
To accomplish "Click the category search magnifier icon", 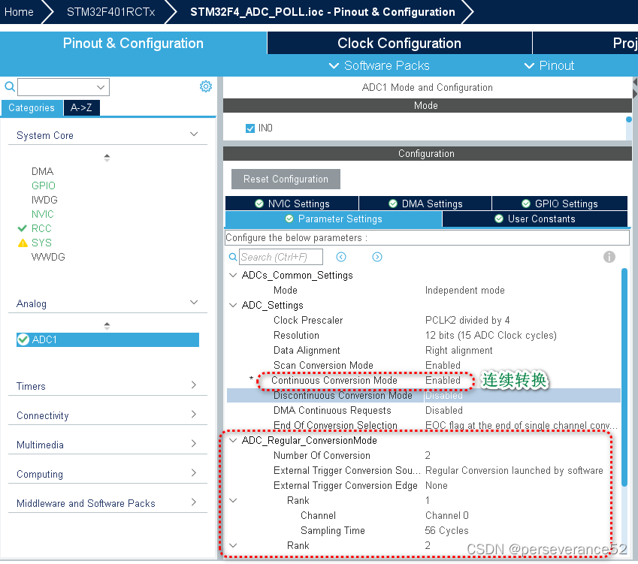I will pos(10,86).
